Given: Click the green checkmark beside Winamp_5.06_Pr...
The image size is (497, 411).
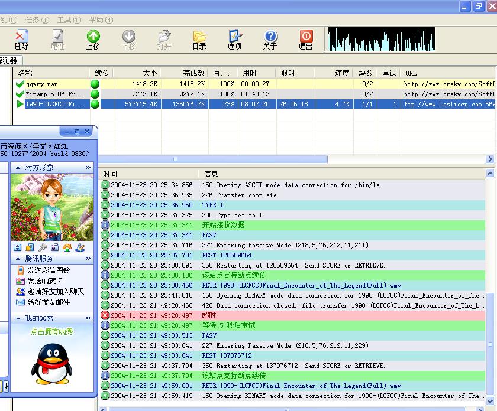Looking at the screenshot, I should point(20,94).
